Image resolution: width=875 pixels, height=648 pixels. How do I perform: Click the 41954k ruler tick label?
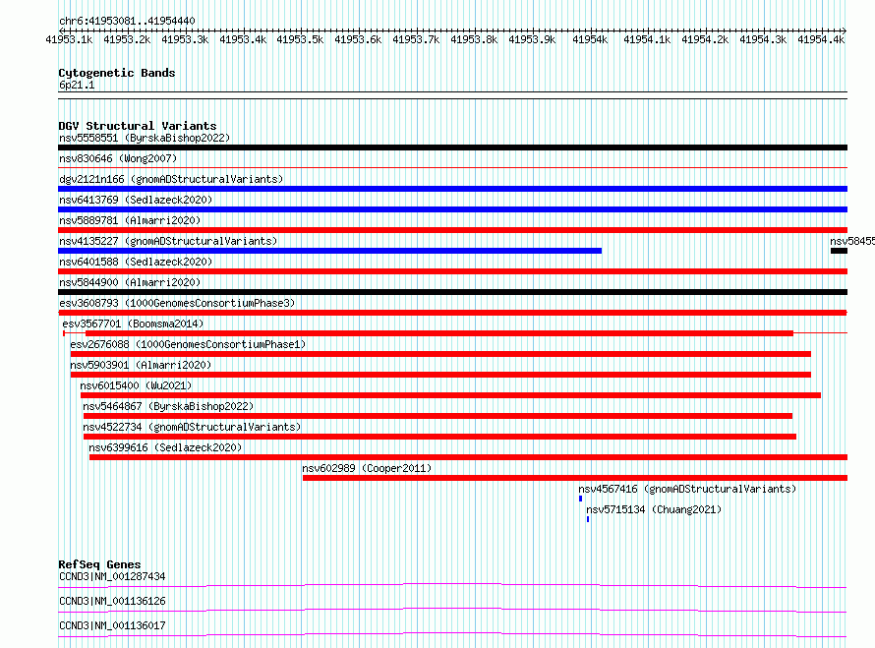point(590,39)
